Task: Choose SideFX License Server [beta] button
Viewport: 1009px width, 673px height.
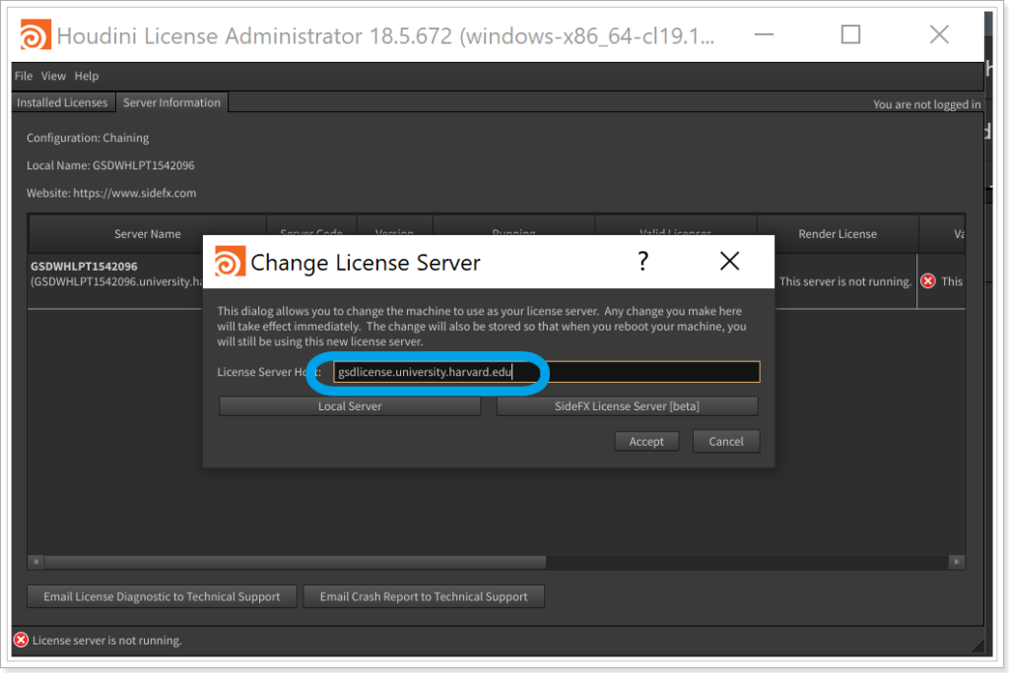Action: coord(627,406)
